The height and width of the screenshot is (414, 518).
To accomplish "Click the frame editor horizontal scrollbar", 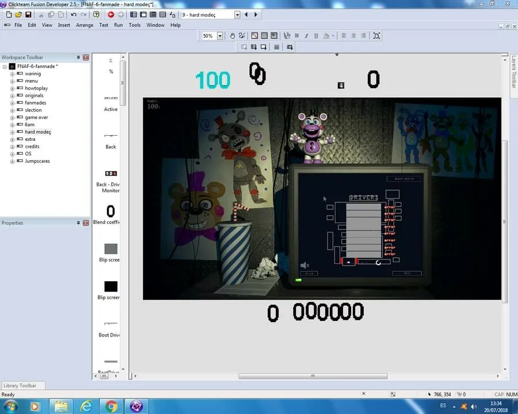I will pos(313,376).
